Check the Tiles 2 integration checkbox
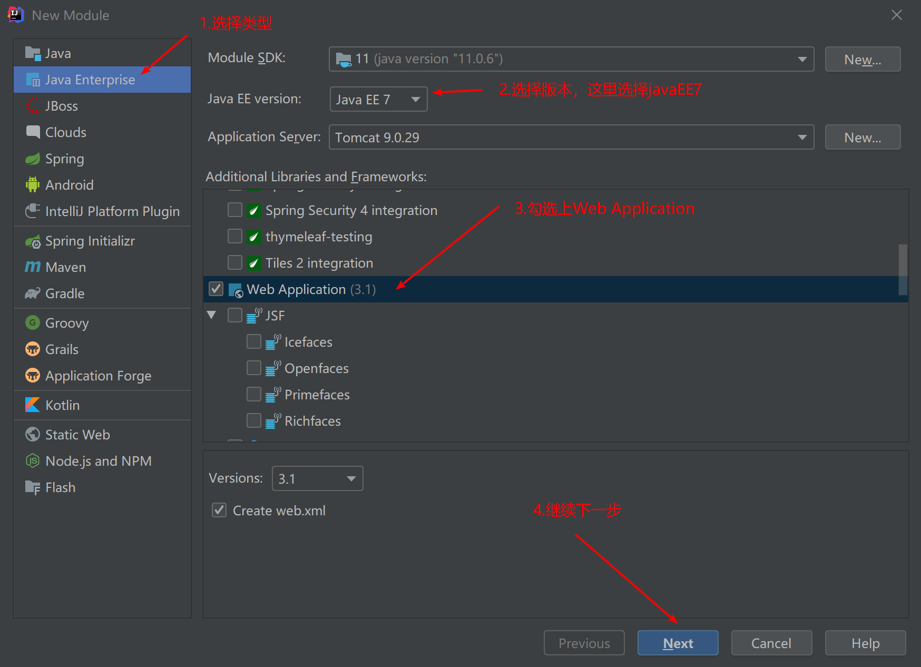Screen dimensions: 921x667 click(x=235, y=263)
